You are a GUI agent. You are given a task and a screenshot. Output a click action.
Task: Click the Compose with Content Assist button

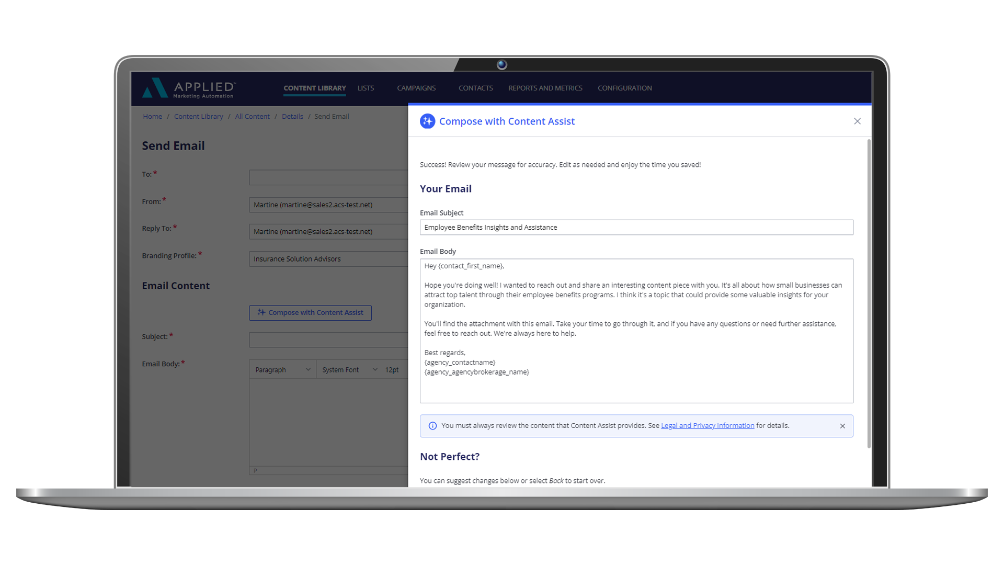[x=310, y=313]
